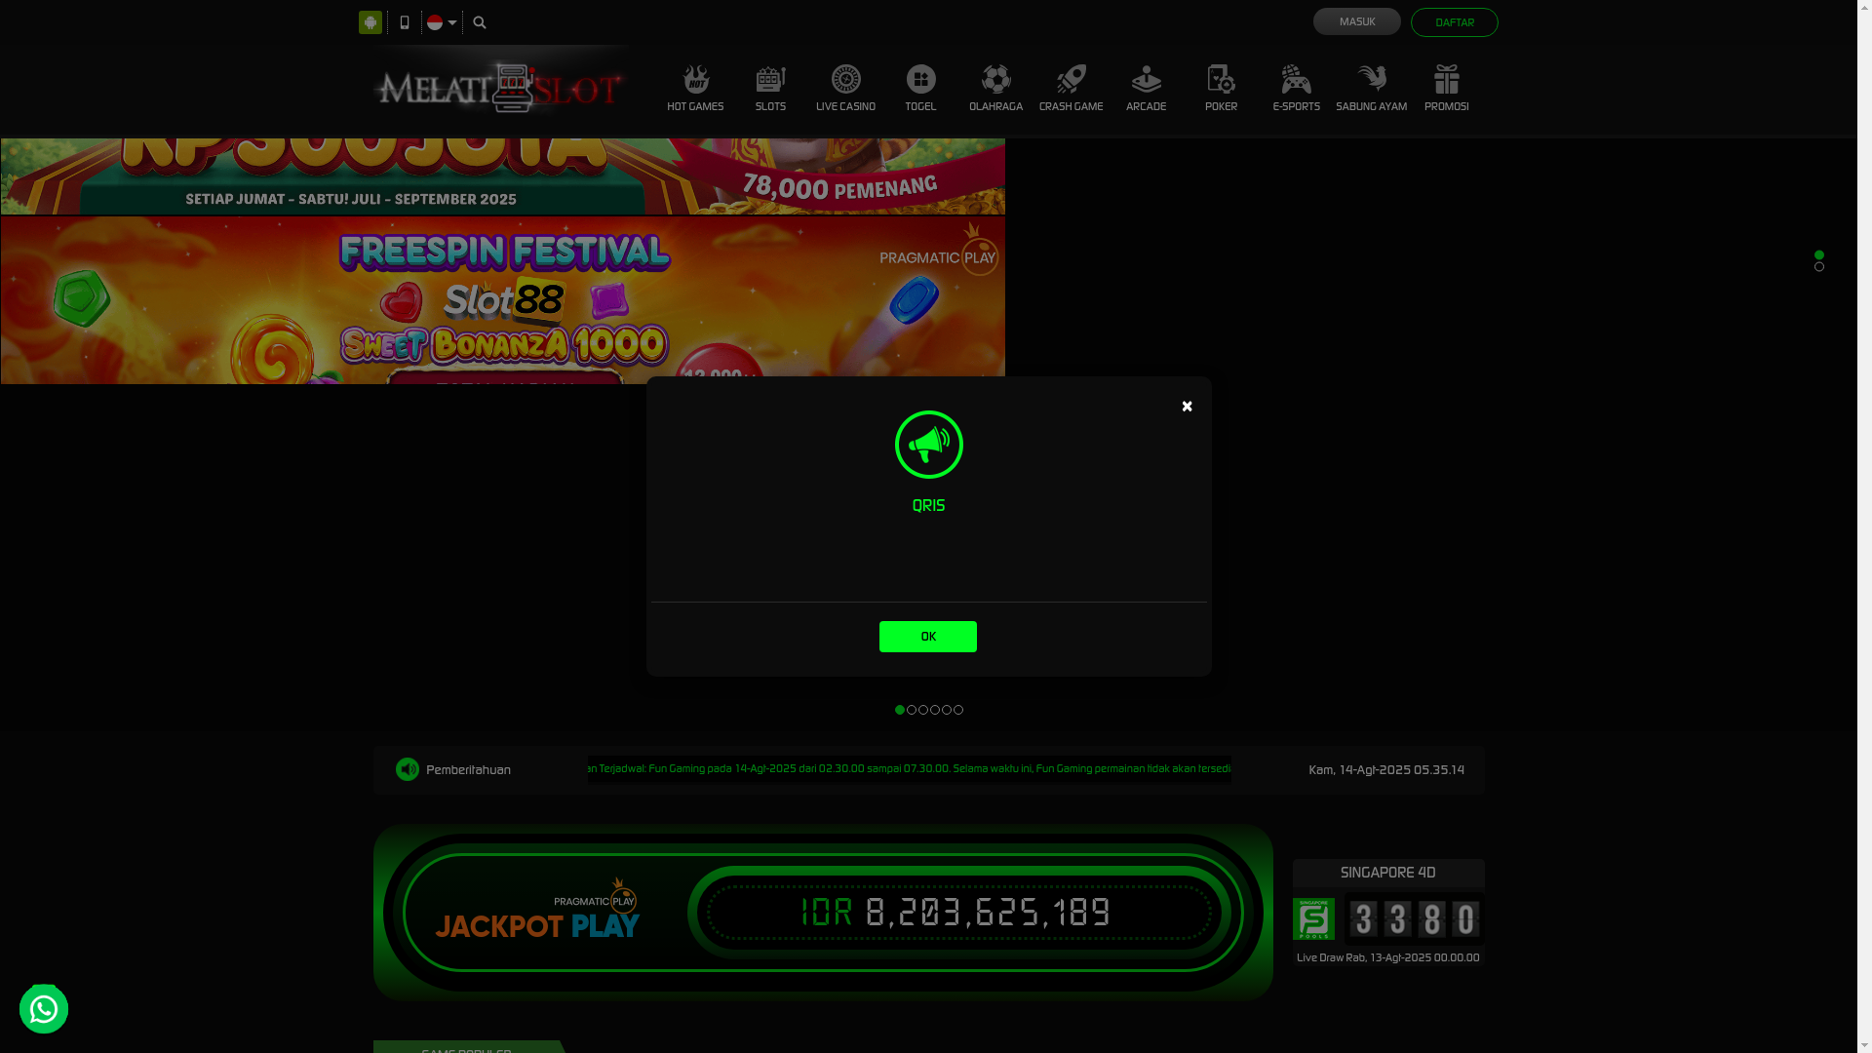1872x1053 pixels.
Task: Open the Poker menu
Action: point(1221,89)
